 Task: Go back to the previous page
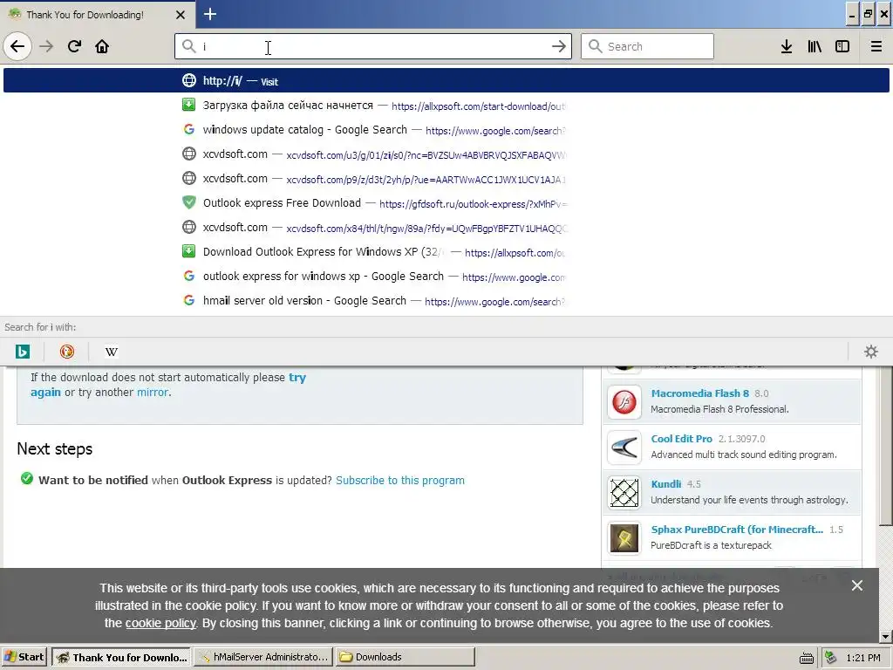(x=17, y=46)
